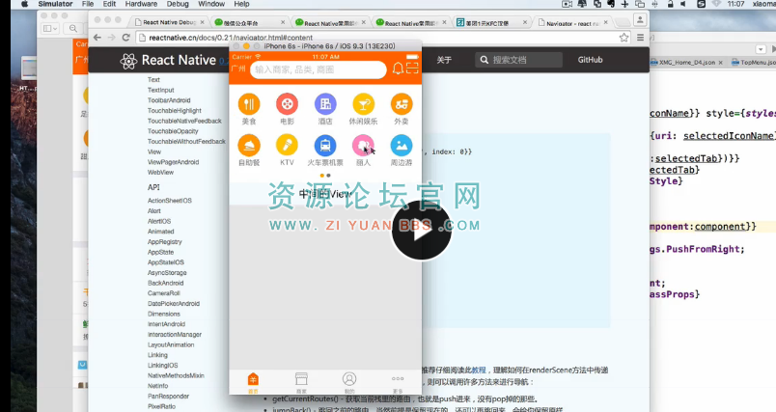The width and height of the screenshot is (776, 412).
Task: Bookmark the page with the star icon
Action: pyautogui.click(x=624, y=38)
